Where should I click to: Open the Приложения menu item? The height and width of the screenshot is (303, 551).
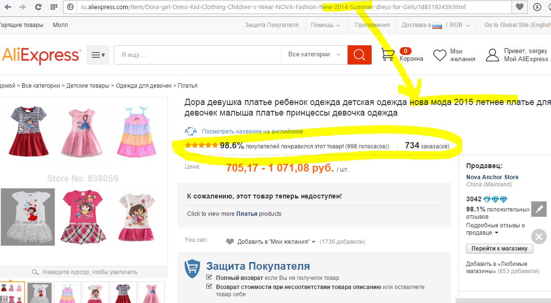pyautogui.click(x=372, y=25)
